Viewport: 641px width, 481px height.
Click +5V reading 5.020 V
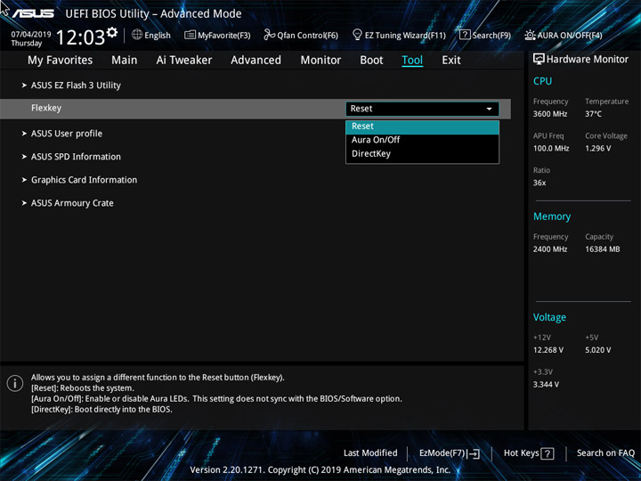point(597,350)
